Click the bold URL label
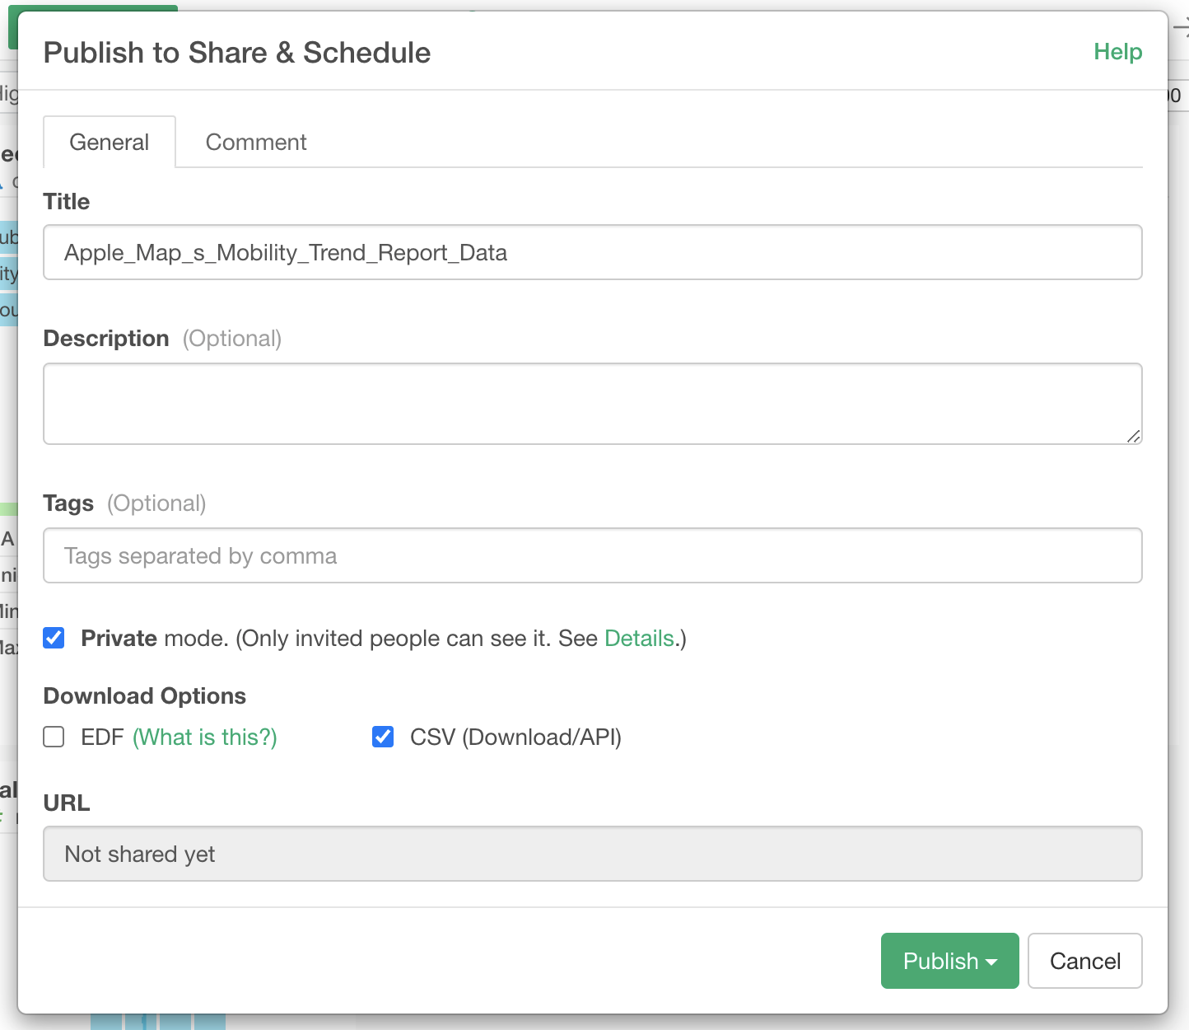 click(67, 803)
